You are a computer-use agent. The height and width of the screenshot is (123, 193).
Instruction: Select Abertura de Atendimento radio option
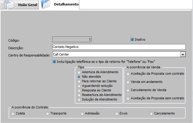pyautogui.click(x=79, y=72)
